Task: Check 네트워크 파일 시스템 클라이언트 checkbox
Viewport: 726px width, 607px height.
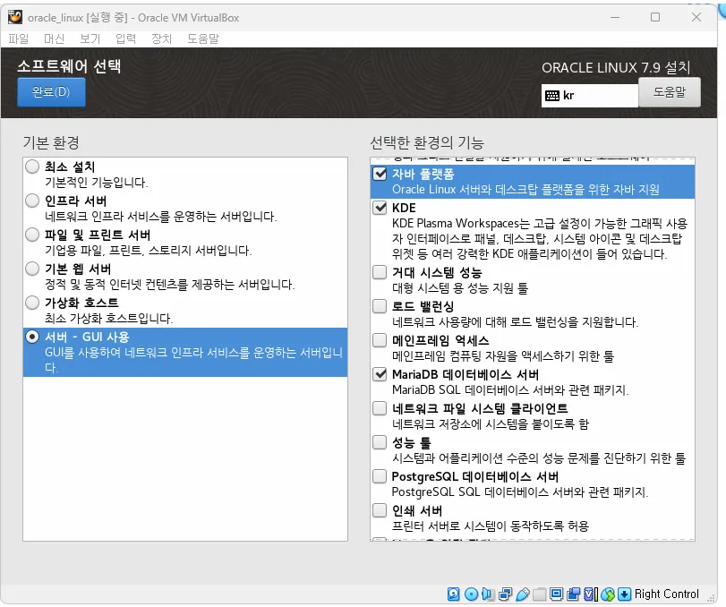Action: pyautogui.click(x=380, y=408)
